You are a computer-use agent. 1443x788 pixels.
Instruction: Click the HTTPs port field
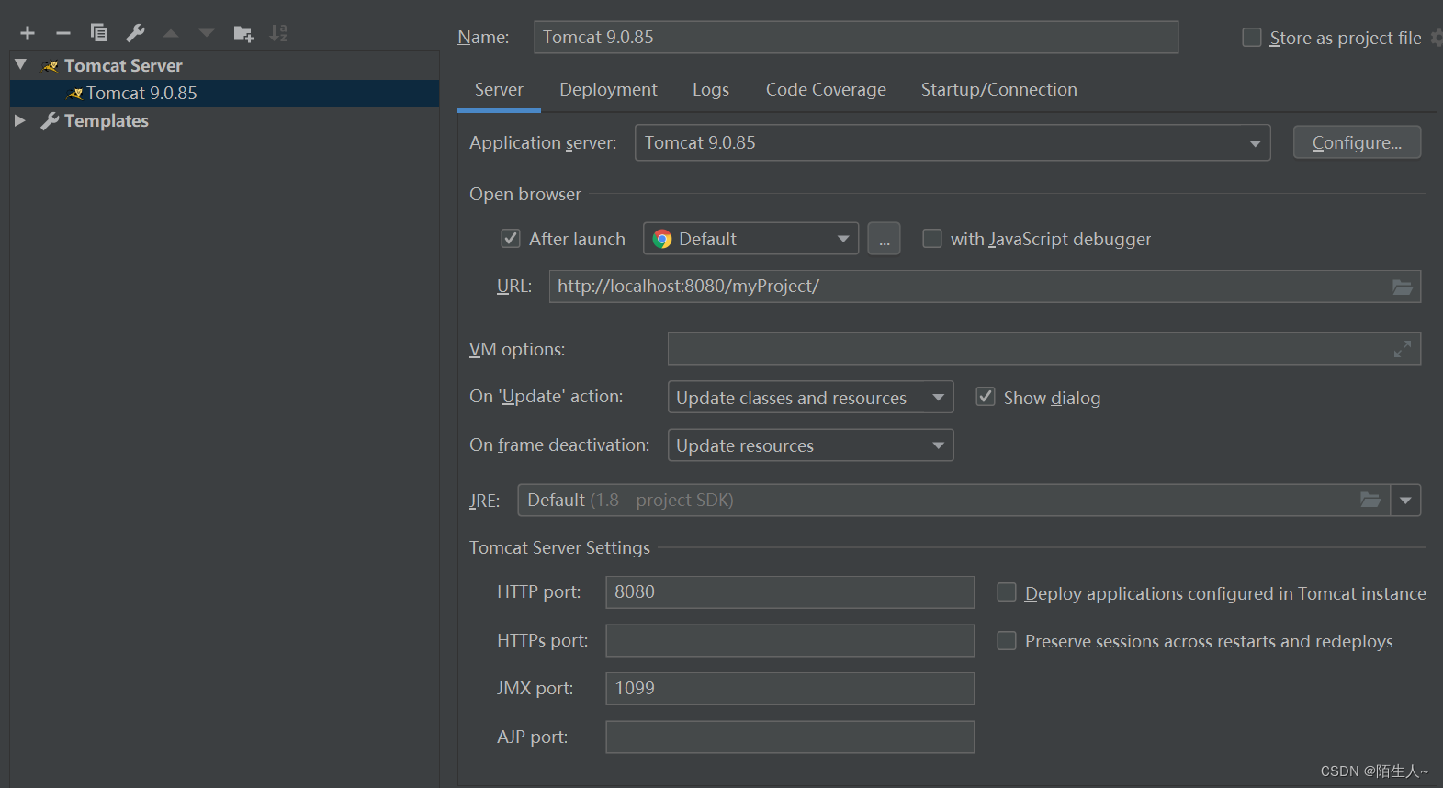[x=790, y=640]
